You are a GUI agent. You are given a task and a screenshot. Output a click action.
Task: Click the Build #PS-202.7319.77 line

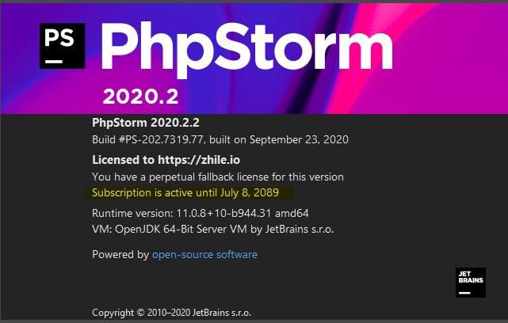(220, 139)
